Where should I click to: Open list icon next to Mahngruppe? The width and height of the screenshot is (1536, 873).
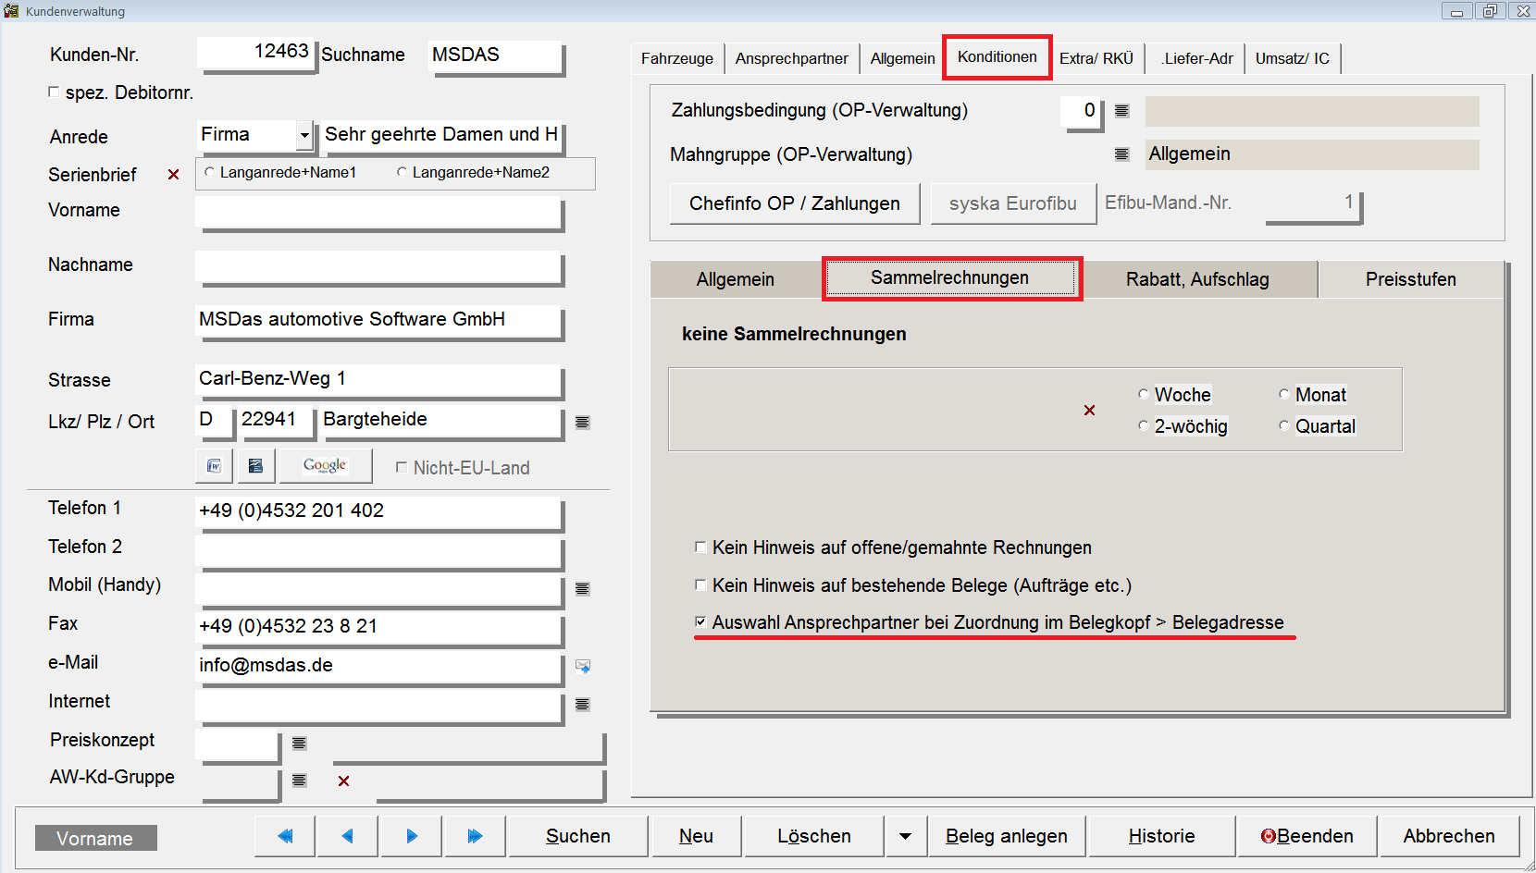[x=1121, y=154]
